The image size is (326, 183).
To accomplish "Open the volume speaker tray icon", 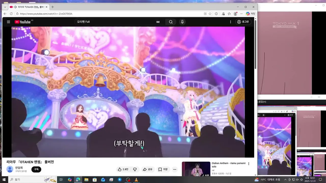I will pyautogui.click(x=297, y=180).
